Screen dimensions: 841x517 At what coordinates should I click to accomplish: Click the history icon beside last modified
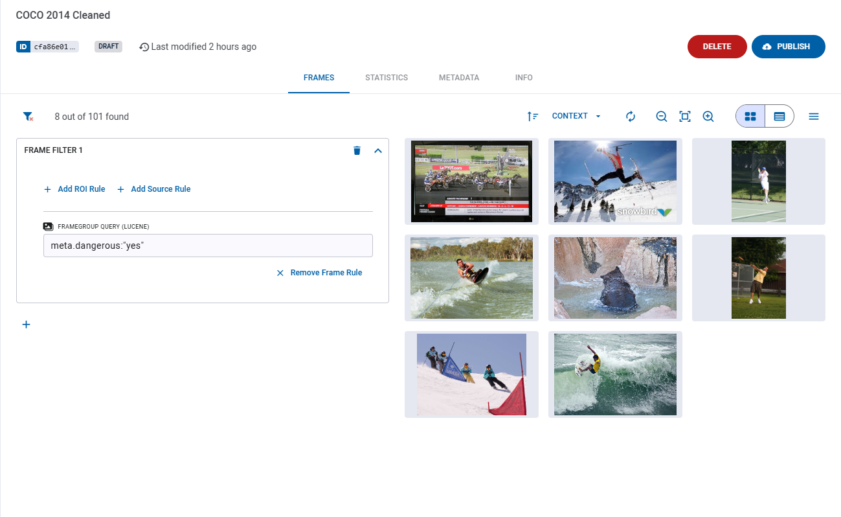(143, 46)
